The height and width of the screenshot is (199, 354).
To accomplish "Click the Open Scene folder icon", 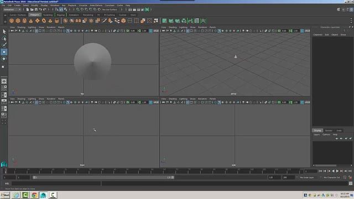I will [x=32, y=9].
